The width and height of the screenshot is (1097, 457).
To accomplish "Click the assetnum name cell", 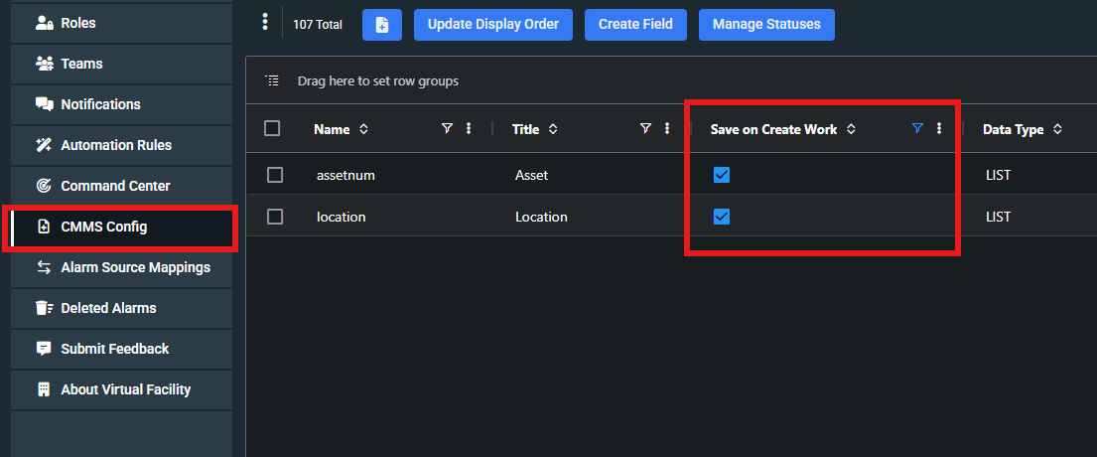I will tap(345, 175).
